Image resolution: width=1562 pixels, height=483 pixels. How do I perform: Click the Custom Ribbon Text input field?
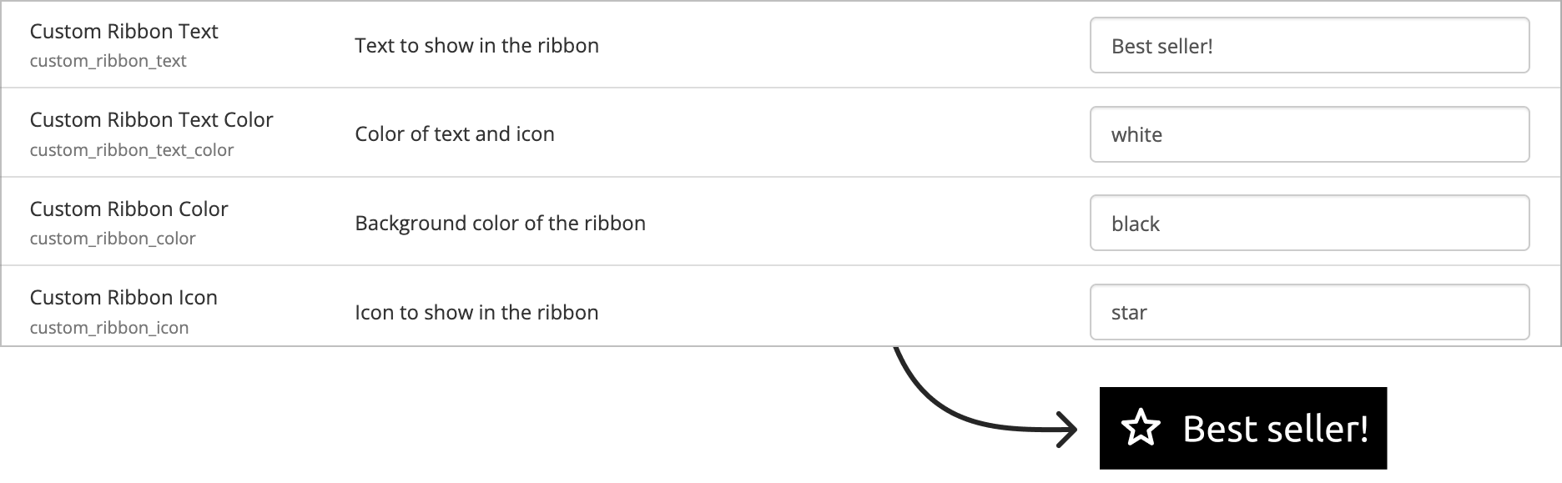(1309, 45)
